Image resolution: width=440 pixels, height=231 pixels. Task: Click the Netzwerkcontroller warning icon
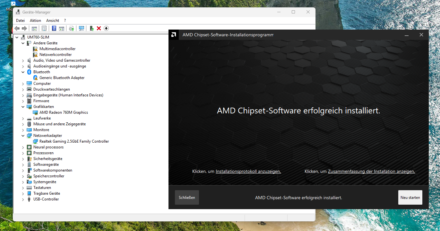(x=35, y=55)
